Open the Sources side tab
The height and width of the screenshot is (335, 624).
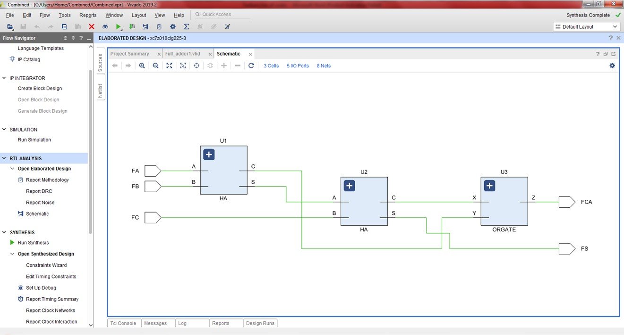(x=100, y=62)
